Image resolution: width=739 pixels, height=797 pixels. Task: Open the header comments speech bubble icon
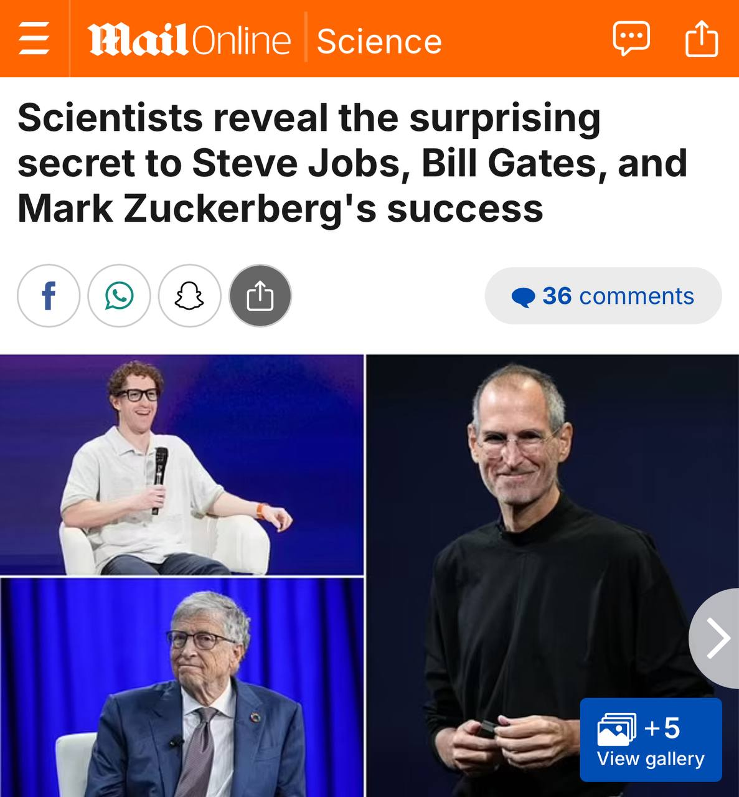[631, 39]
